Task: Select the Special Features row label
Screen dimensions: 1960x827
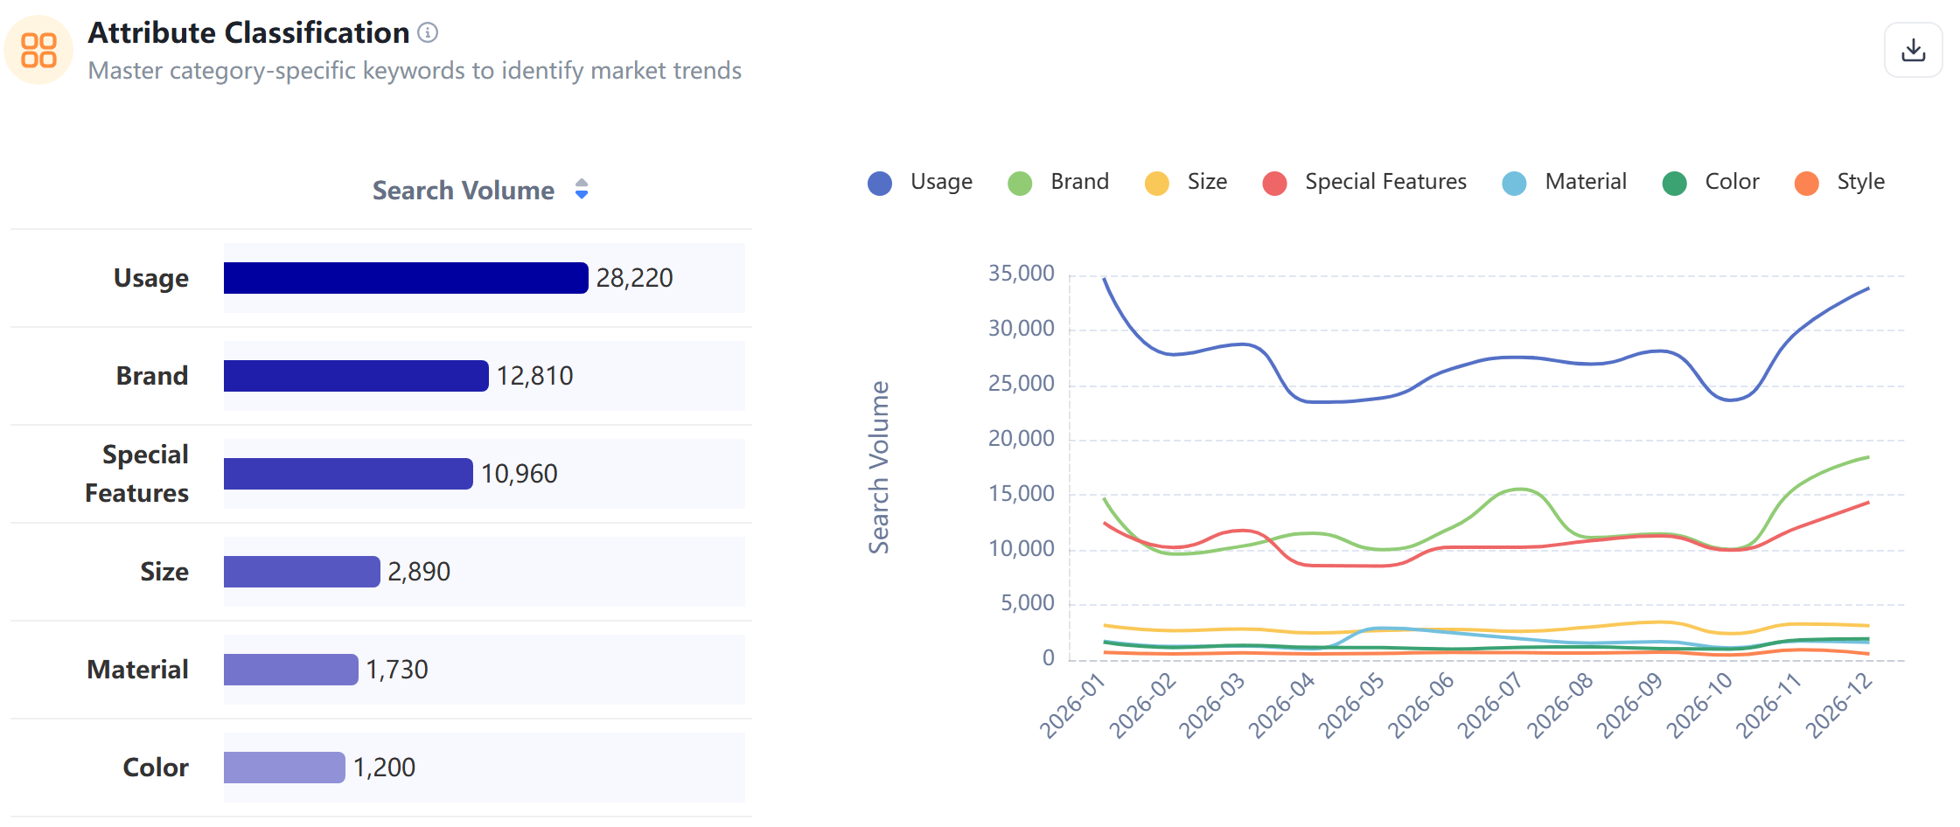Action: [137, 474]
